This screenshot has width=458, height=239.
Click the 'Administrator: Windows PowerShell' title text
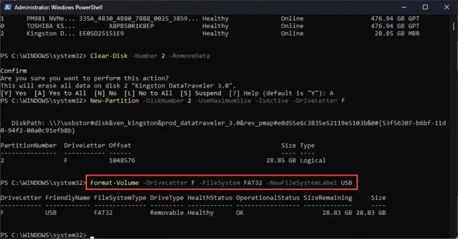pyautogui.click(x=58, y=7)
